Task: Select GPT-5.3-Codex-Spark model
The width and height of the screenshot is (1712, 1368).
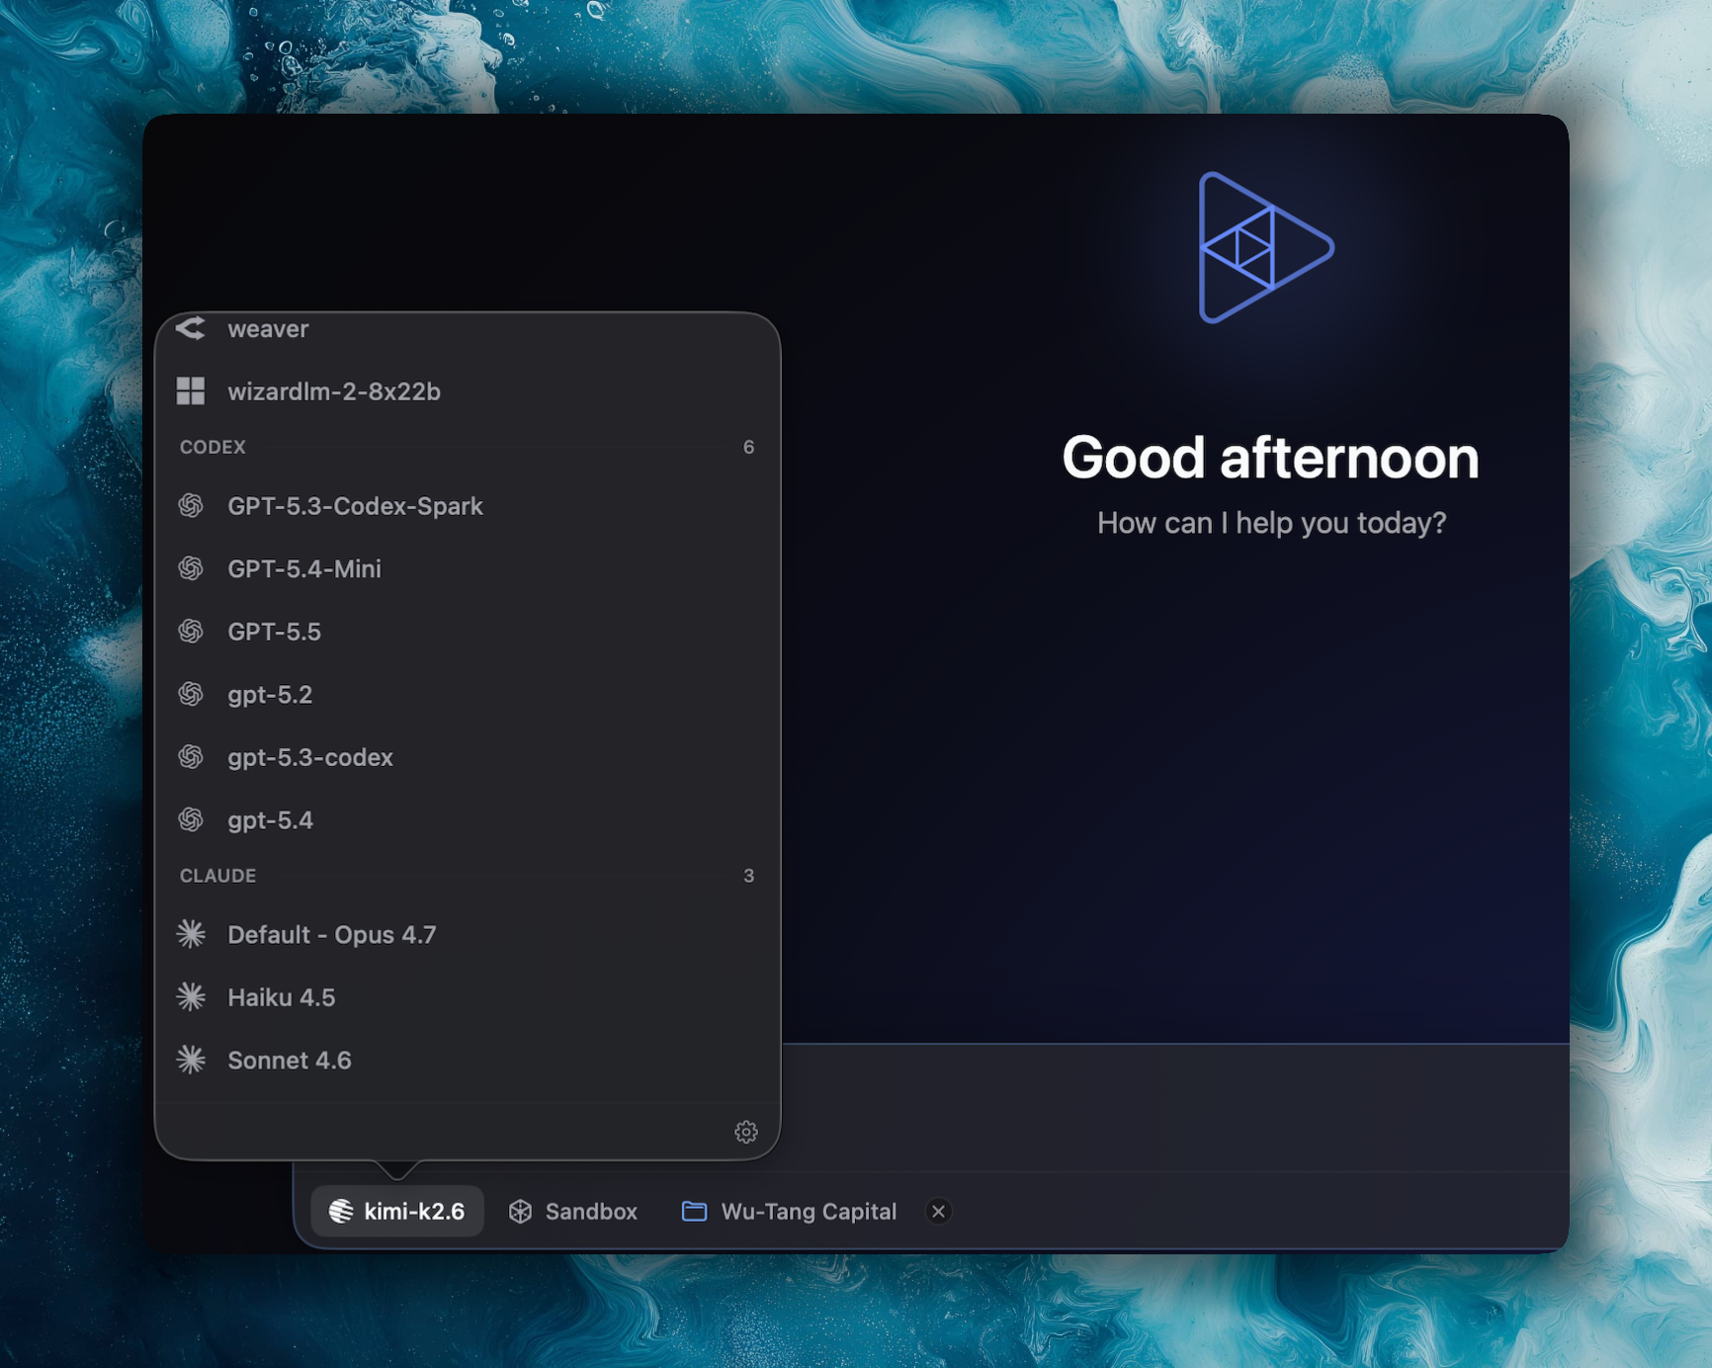Action: tap(468, 506)
